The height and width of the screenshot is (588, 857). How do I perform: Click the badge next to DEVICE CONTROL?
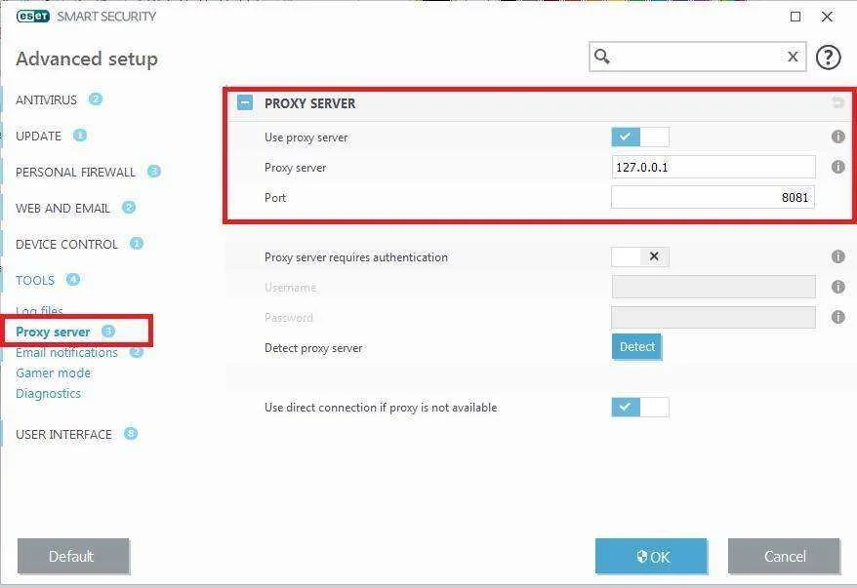pyautogui.click(x=137, y=244)
